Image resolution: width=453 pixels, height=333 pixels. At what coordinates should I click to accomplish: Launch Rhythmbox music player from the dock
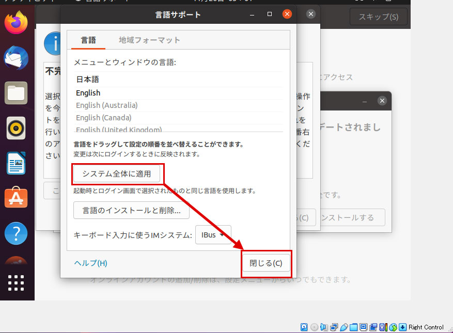pos(16,128)
